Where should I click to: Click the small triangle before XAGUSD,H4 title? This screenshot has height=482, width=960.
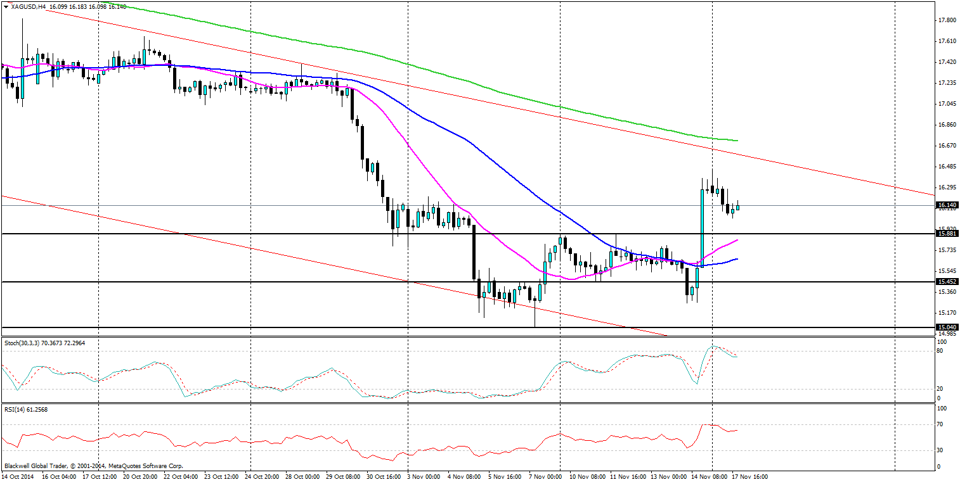[6, 6]
